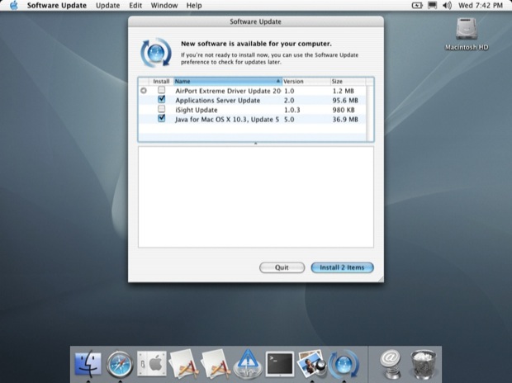Viewport: 512px width, 383px height.
Task: Click version 1.0.3 cell
Action: point(292,110)
